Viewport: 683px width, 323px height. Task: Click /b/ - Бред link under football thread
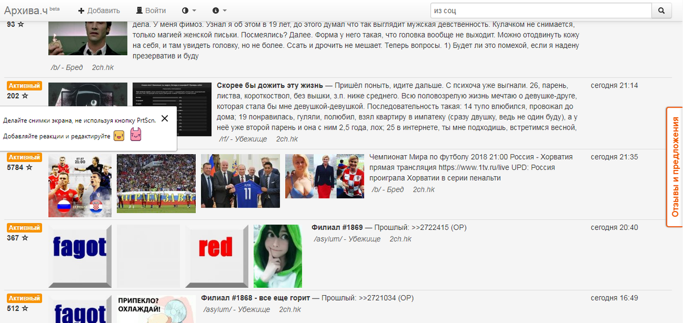click(x=388, y=189)
